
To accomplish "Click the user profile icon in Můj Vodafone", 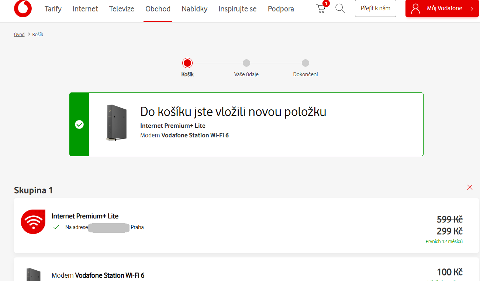I will point(416,8).
